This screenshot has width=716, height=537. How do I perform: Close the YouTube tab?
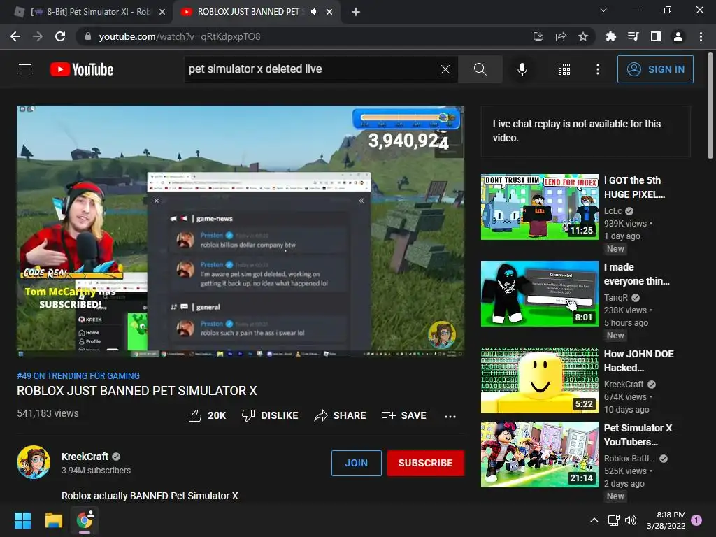tap(329, 12)
